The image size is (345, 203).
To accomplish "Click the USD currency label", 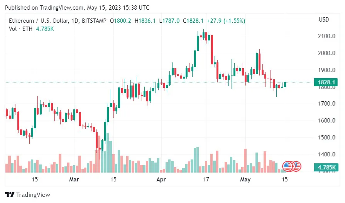I will click(324, 20).
